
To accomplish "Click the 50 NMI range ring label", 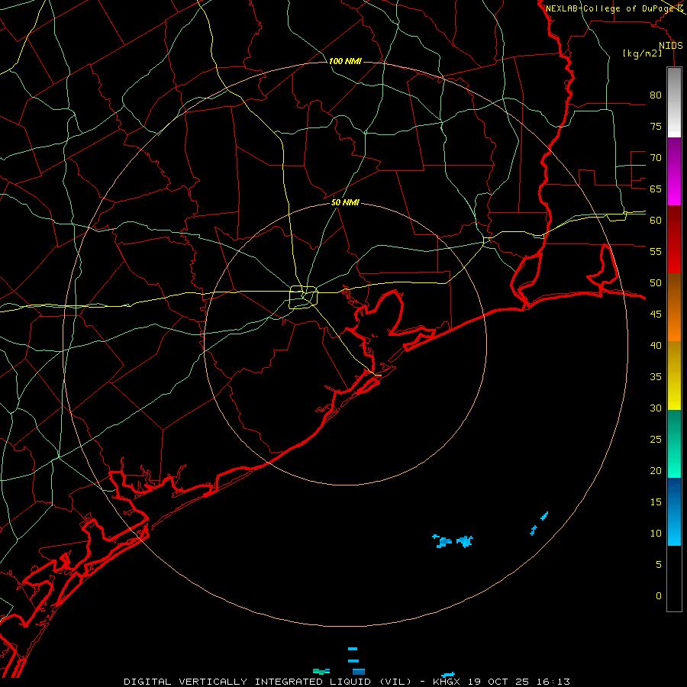I will coord(345,202).
